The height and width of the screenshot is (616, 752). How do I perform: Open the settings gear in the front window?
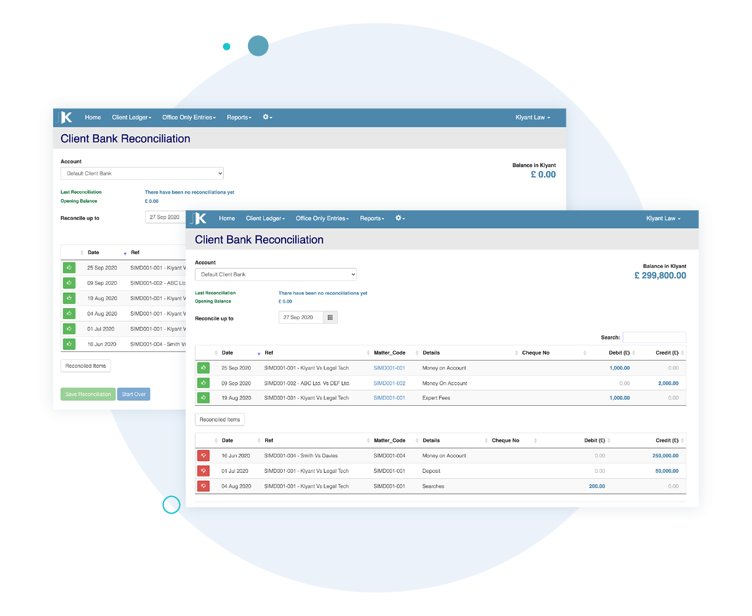[x=400, y=218]
